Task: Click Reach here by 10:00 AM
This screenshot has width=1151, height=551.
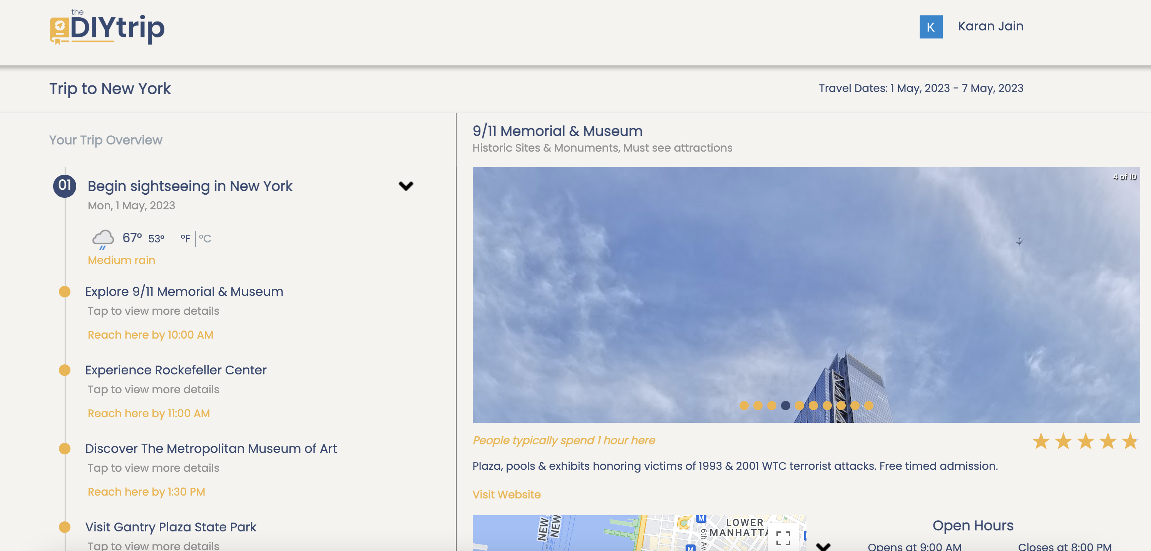Action: click(151, 335)
